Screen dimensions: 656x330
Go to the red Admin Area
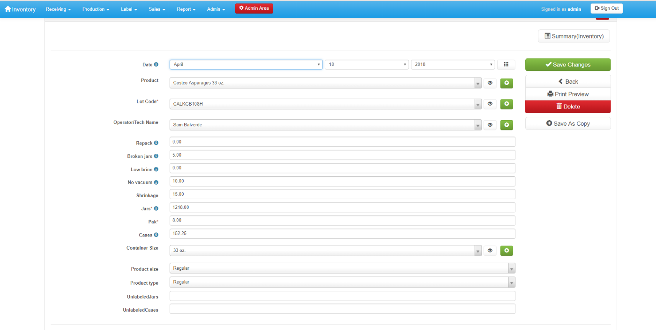point(254,8)
